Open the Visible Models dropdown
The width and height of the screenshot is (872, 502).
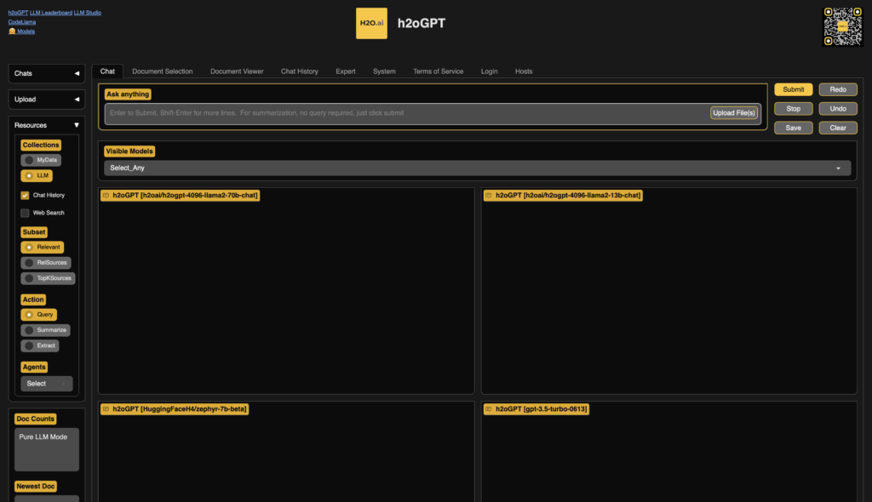tap(476, 168)
